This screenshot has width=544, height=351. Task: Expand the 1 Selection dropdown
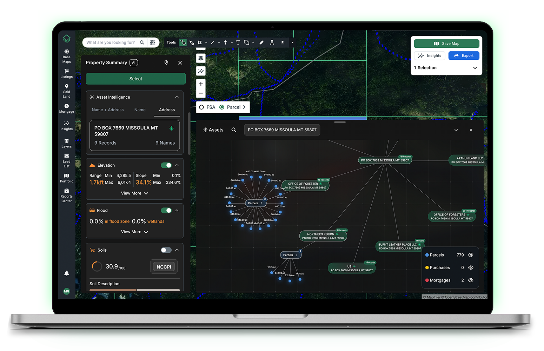[475, 68]
